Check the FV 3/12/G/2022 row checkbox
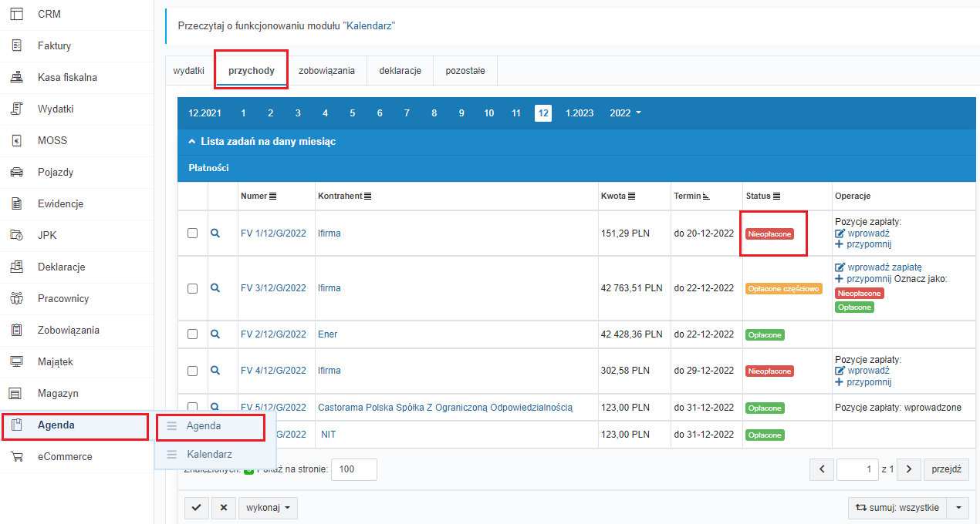 [x=193, y=288]
